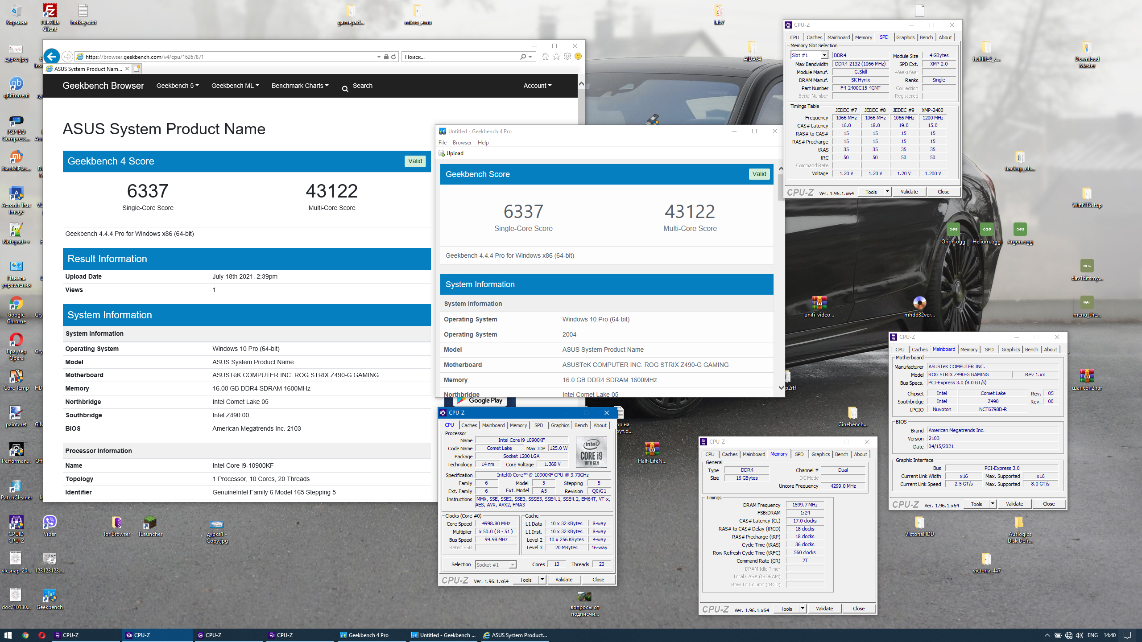This screenshot has height=642, width=1142.
Task: Switch to Graphics tab in SPD CPU-Z window
Action: pos(906,37)
